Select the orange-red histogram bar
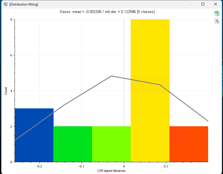This screenshot has width=223, height=174. (189, 144)
